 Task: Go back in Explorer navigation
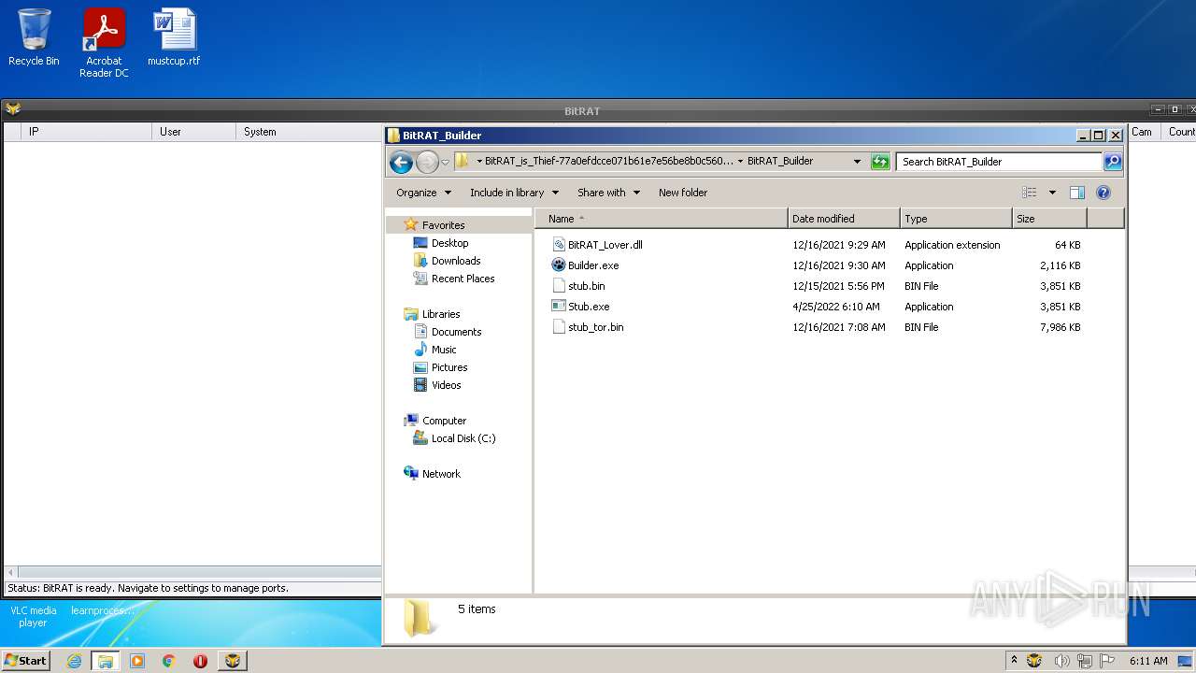click(x=401, y=162)
